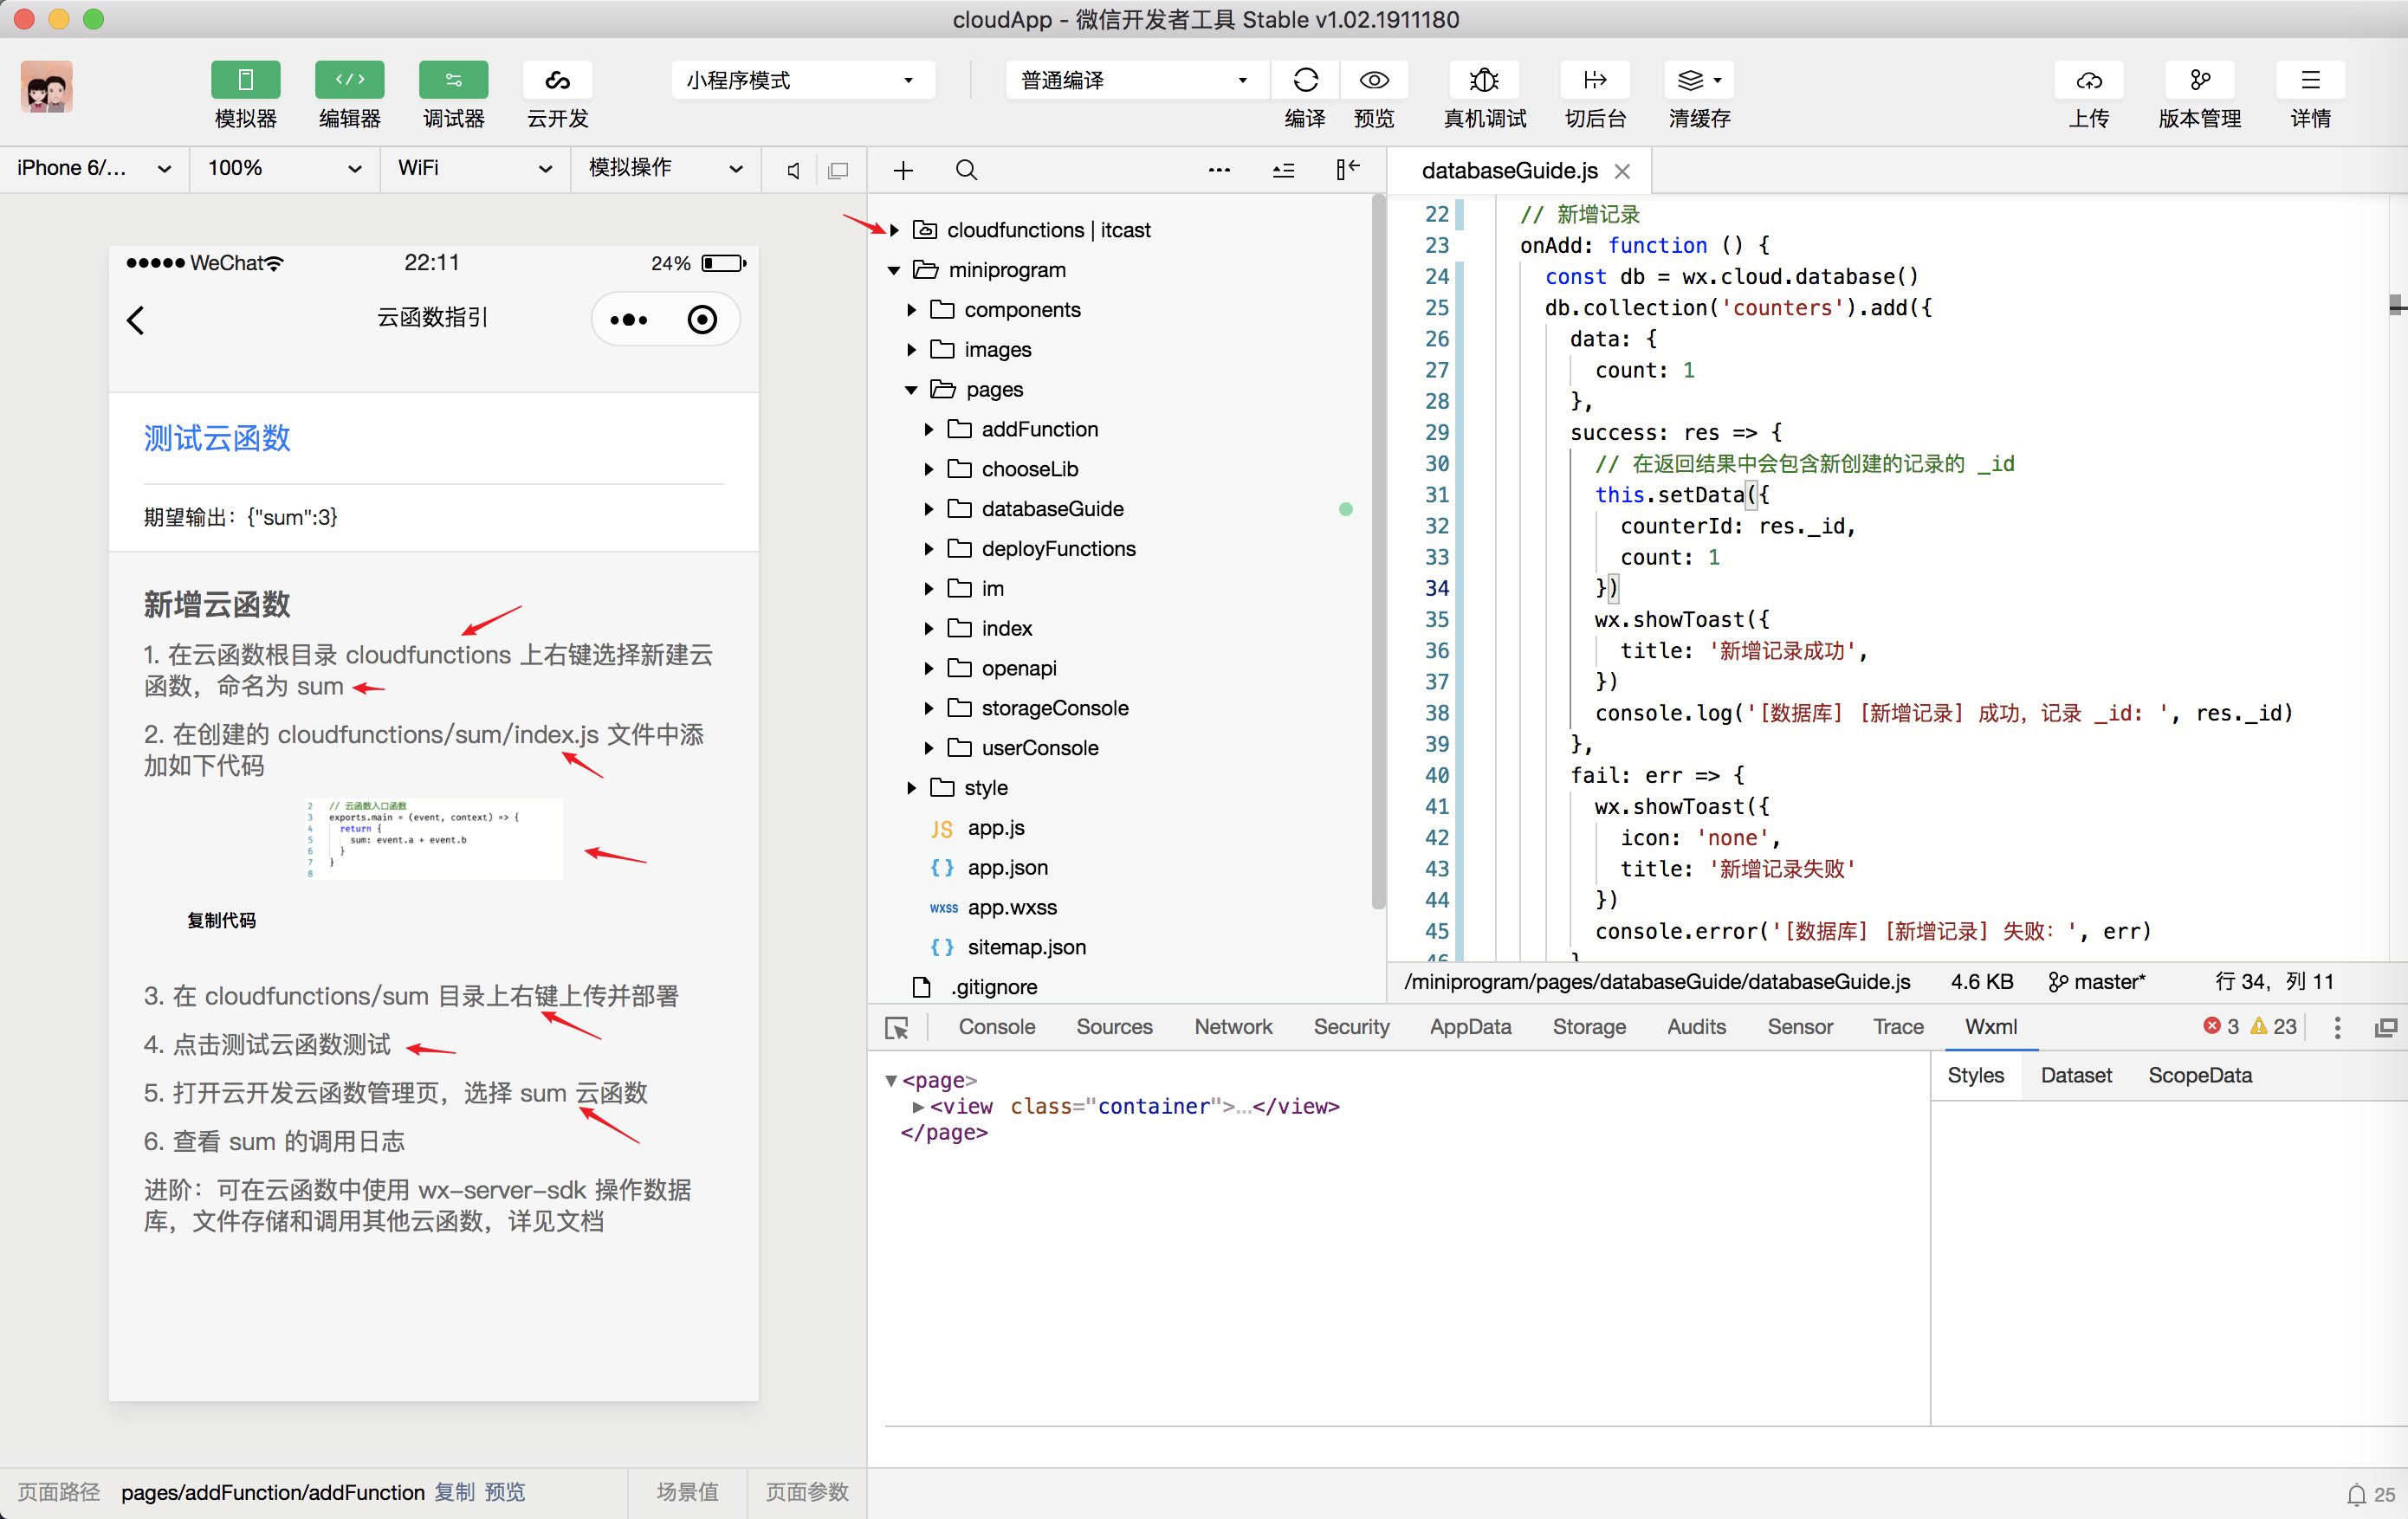Open the Dataset sub-tab
The height and width of the screenshot is (1519, 2408).
(2075, 1076)
